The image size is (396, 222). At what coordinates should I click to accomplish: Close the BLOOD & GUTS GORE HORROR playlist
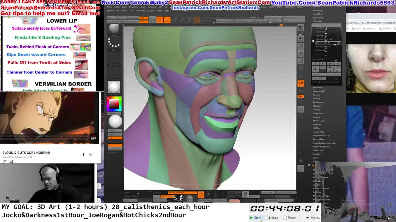click(x=90, y=154)
